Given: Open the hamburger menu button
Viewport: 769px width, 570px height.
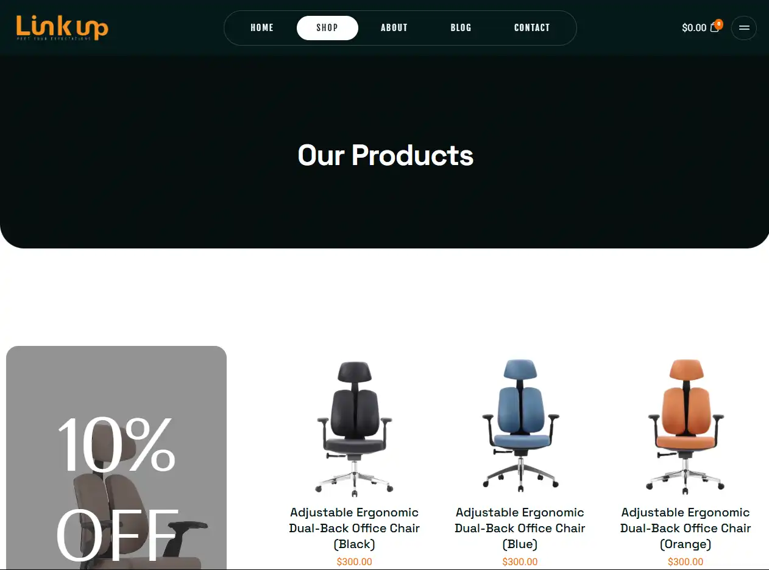Looking at the screenshot, I should pyautogui.click(x=744, y=28).
